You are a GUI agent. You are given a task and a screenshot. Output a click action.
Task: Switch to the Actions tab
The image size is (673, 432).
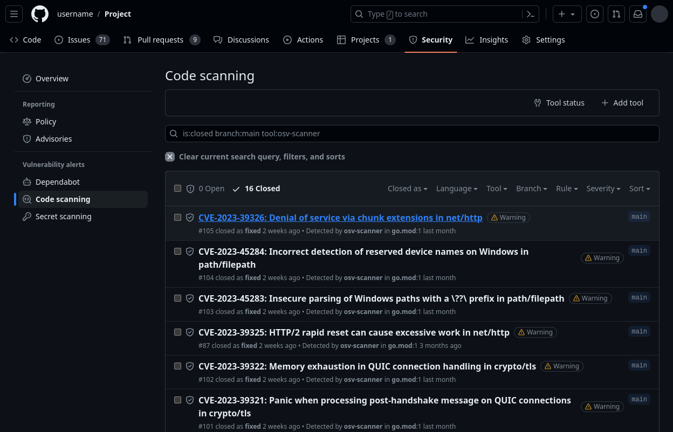click(x=303, y=40)
